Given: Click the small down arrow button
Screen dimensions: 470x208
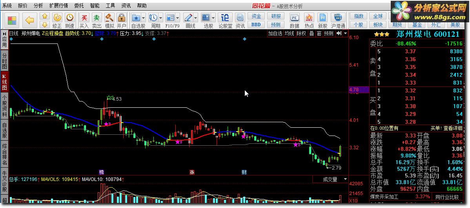Looking at the screenshot, I should click(45, 25).
